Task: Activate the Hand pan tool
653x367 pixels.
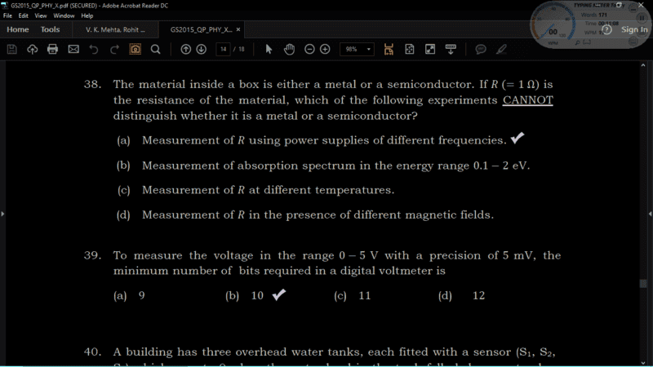Action: [x=289, y=49]
